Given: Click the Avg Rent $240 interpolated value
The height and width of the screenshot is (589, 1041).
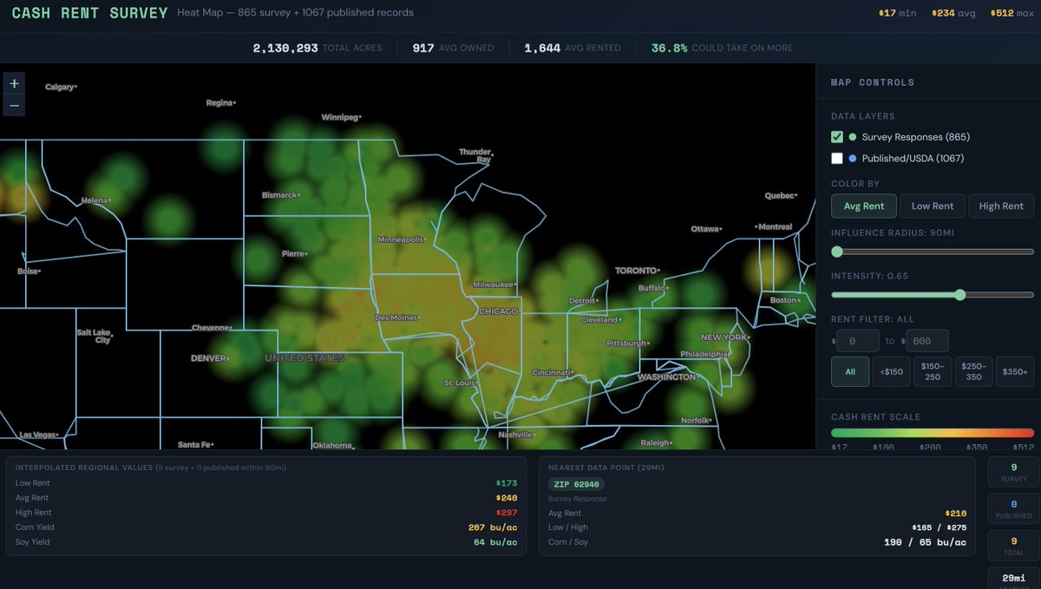Looking at the screenshot, I should point(507,498).
